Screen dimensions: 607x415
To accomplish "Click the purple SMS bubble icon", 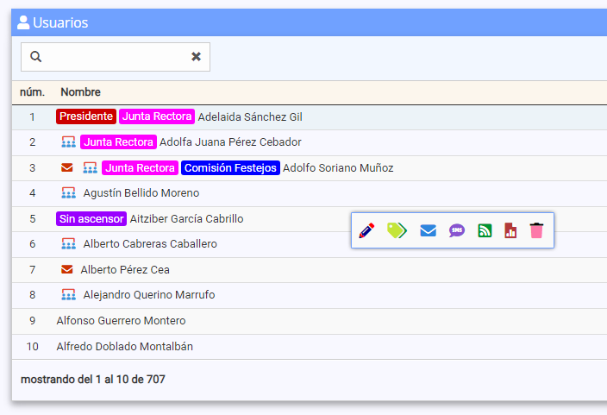I will pyautogui.click(x=456, y=230).
